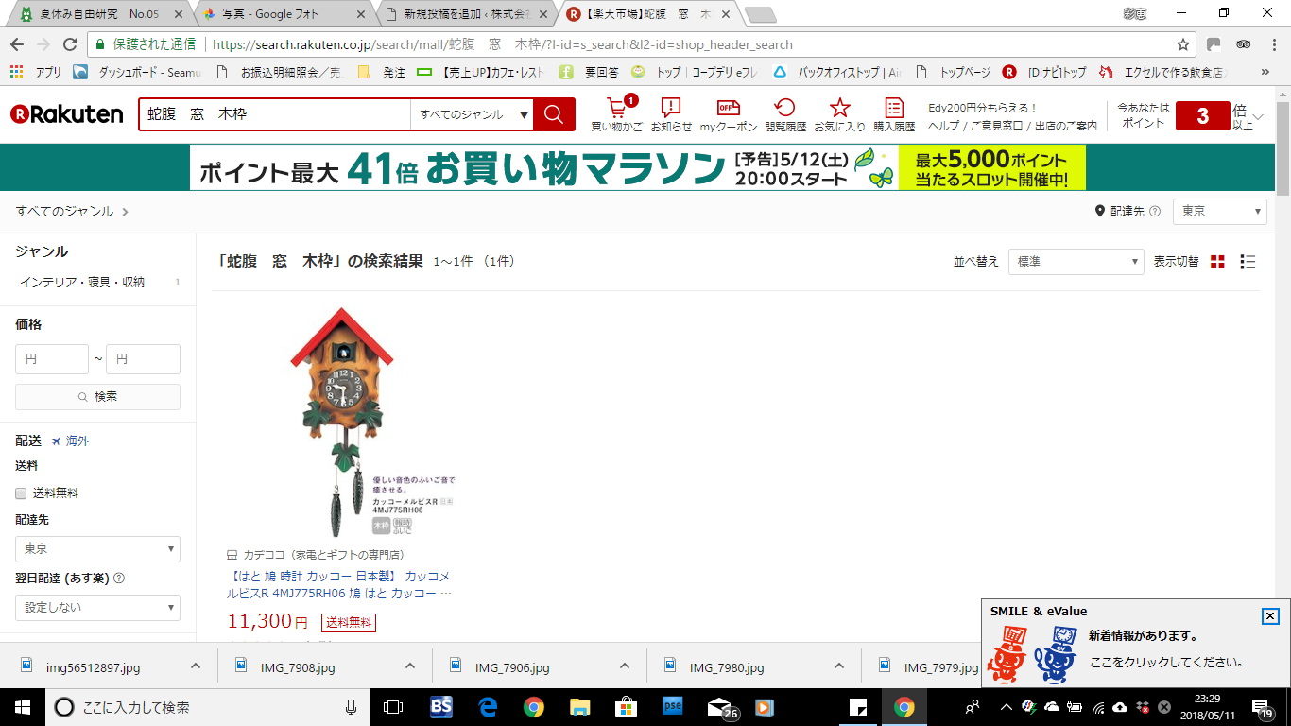Screen dimensions: 1291x726
Task: Click the cuckoo clock product thumbnail
Action: click(342, 423)
